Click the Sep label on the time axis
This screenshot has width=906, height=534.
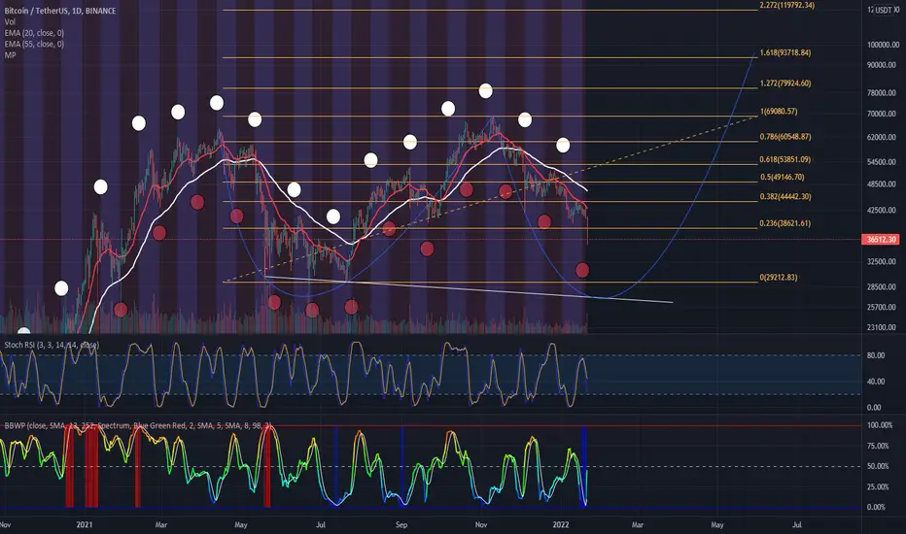tap(401, 524)
